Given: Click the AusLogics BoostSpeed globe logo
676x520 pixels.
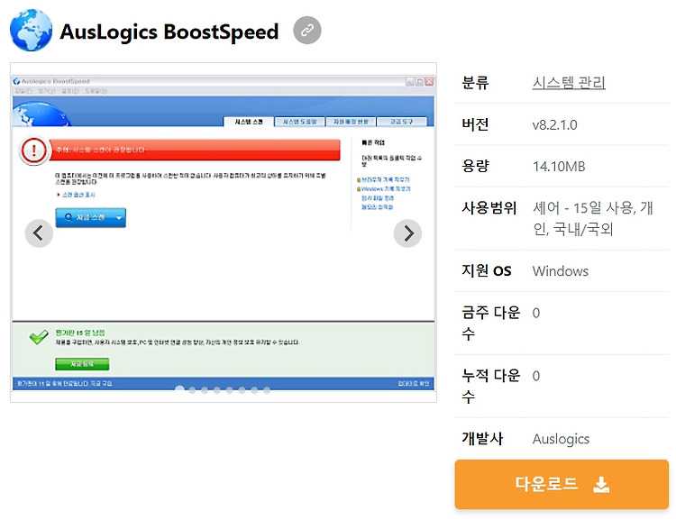Looking at the screenshot, I should pyautogui.click(x=31, y=30).
